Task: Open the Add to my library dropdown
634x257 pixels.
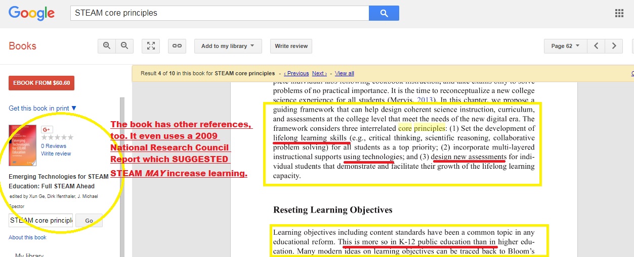Action: [228, 46]
